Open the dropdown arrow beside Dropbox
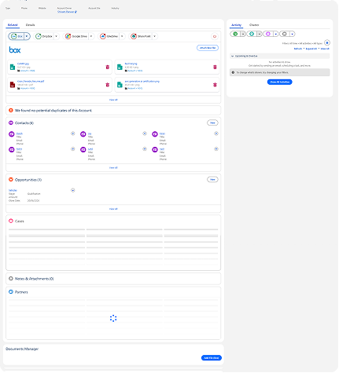339x373 pixels. [x=56, y=36]
